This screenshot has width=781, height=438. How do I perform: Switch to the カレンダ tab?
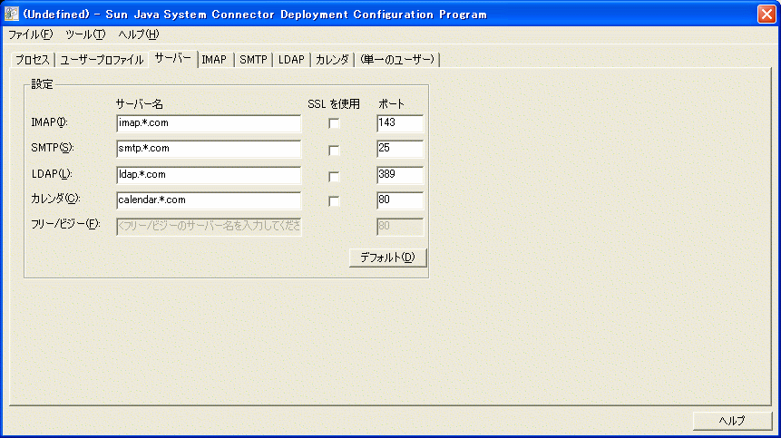pos(332,60)
